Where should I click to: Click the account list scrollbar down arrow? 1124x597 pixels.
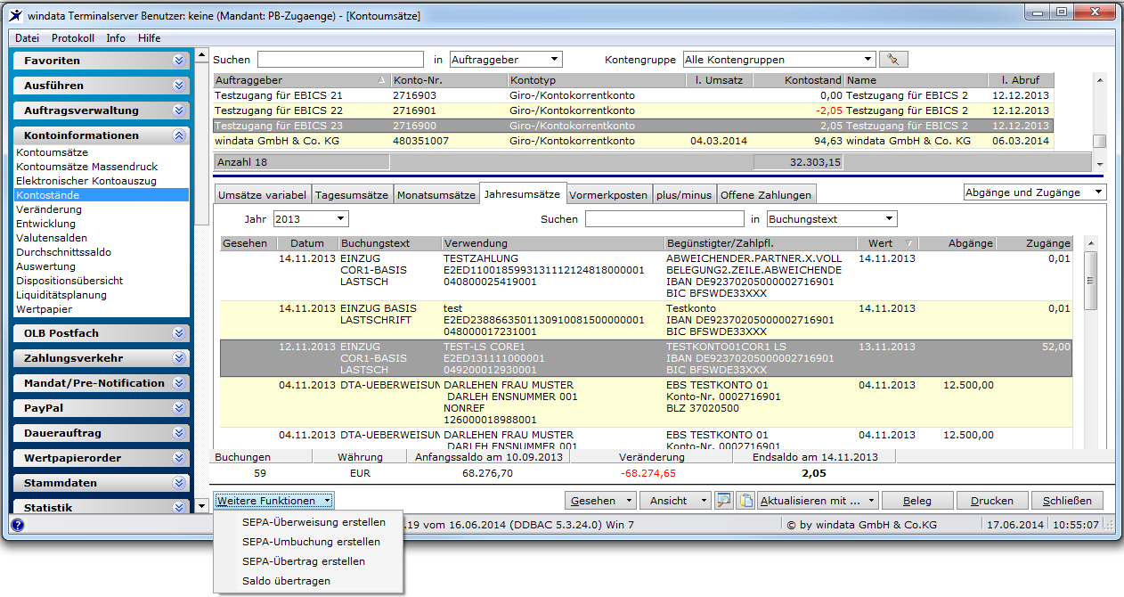click(x=1100, y=165)
